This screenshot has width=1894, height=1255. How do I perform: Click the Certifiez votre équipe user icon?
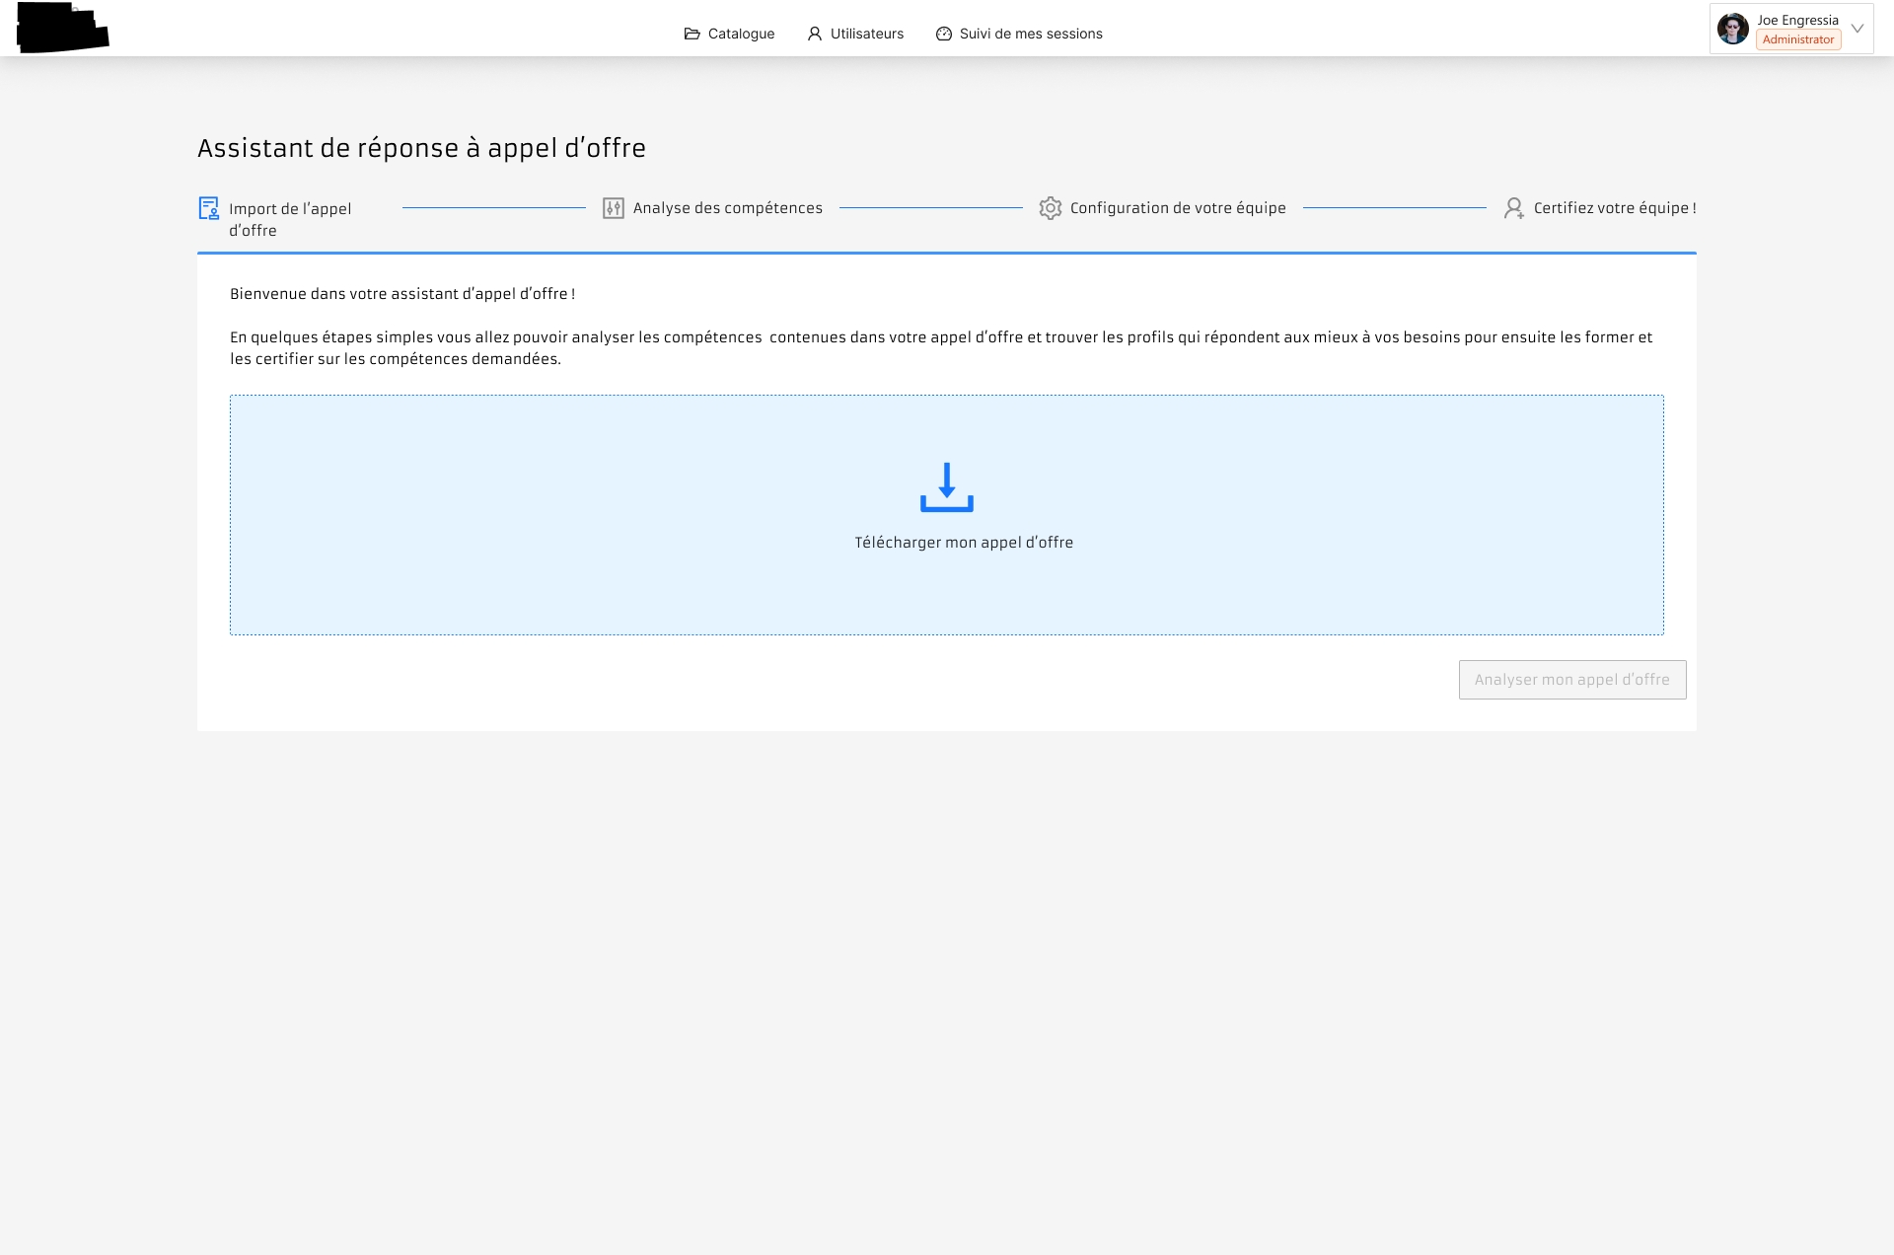point(1513,208)
